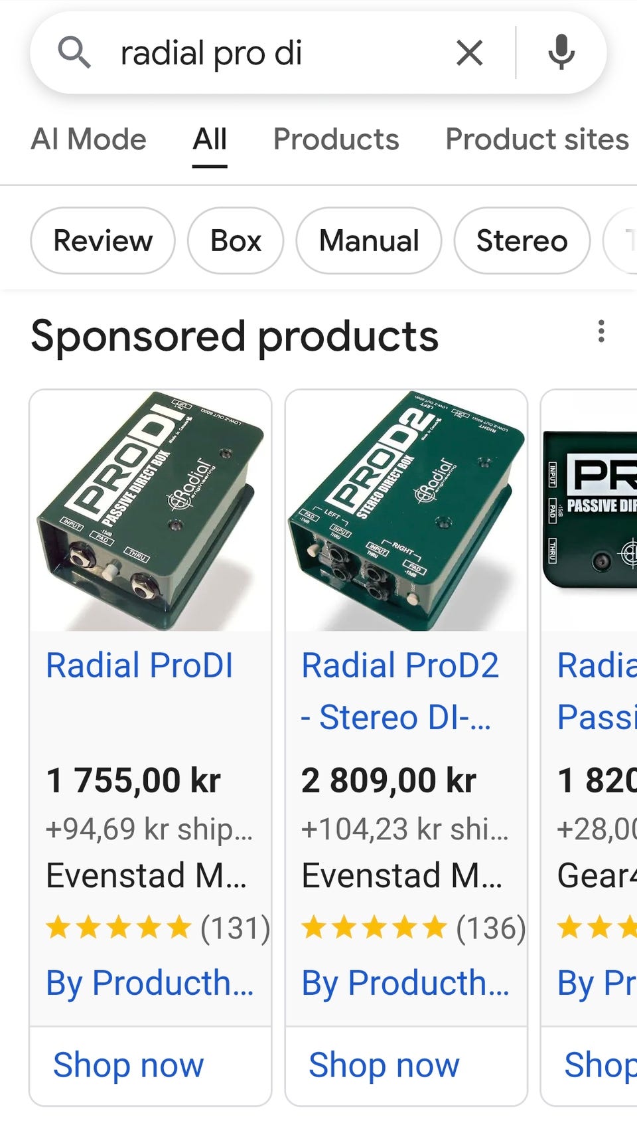Apply the Stereo filter chip

tap(522, 240)
